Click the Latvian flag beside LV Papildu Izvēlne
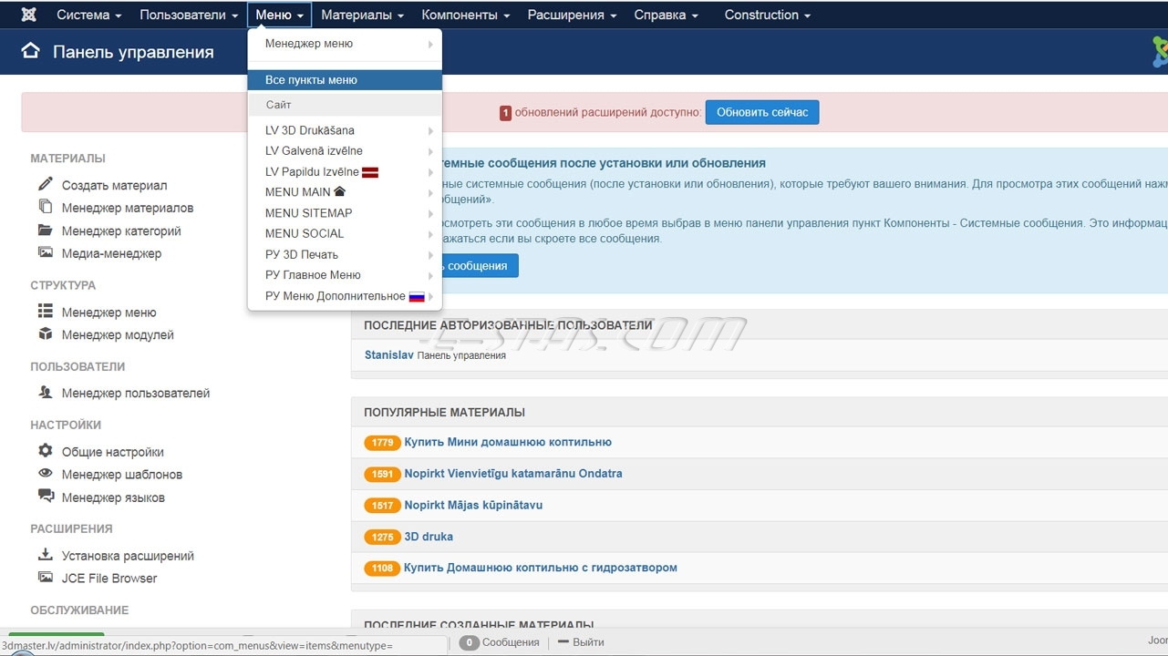Screen dimensions: 1168x656 pyautogui.click(x=370, y=171)
